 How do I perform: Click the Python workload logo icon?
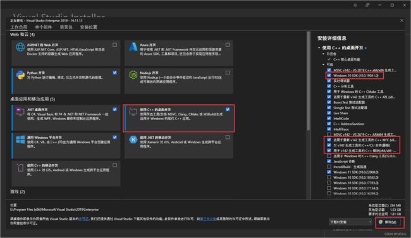click(x=20, y=75)
